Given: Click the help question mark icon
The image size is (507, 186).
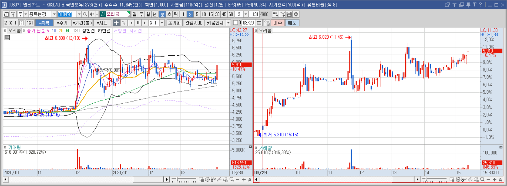Looking at the screenshot, I should (x=480, y=5).
